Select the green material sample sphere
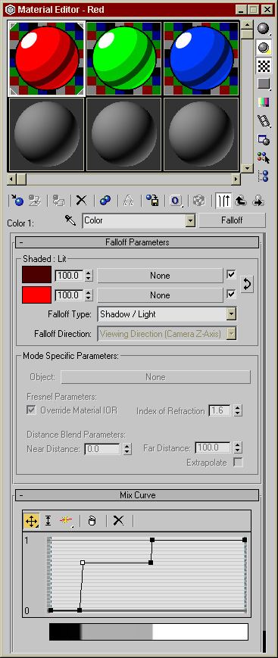Viewport: 278px width, 658px height. [x=125, y=58]
